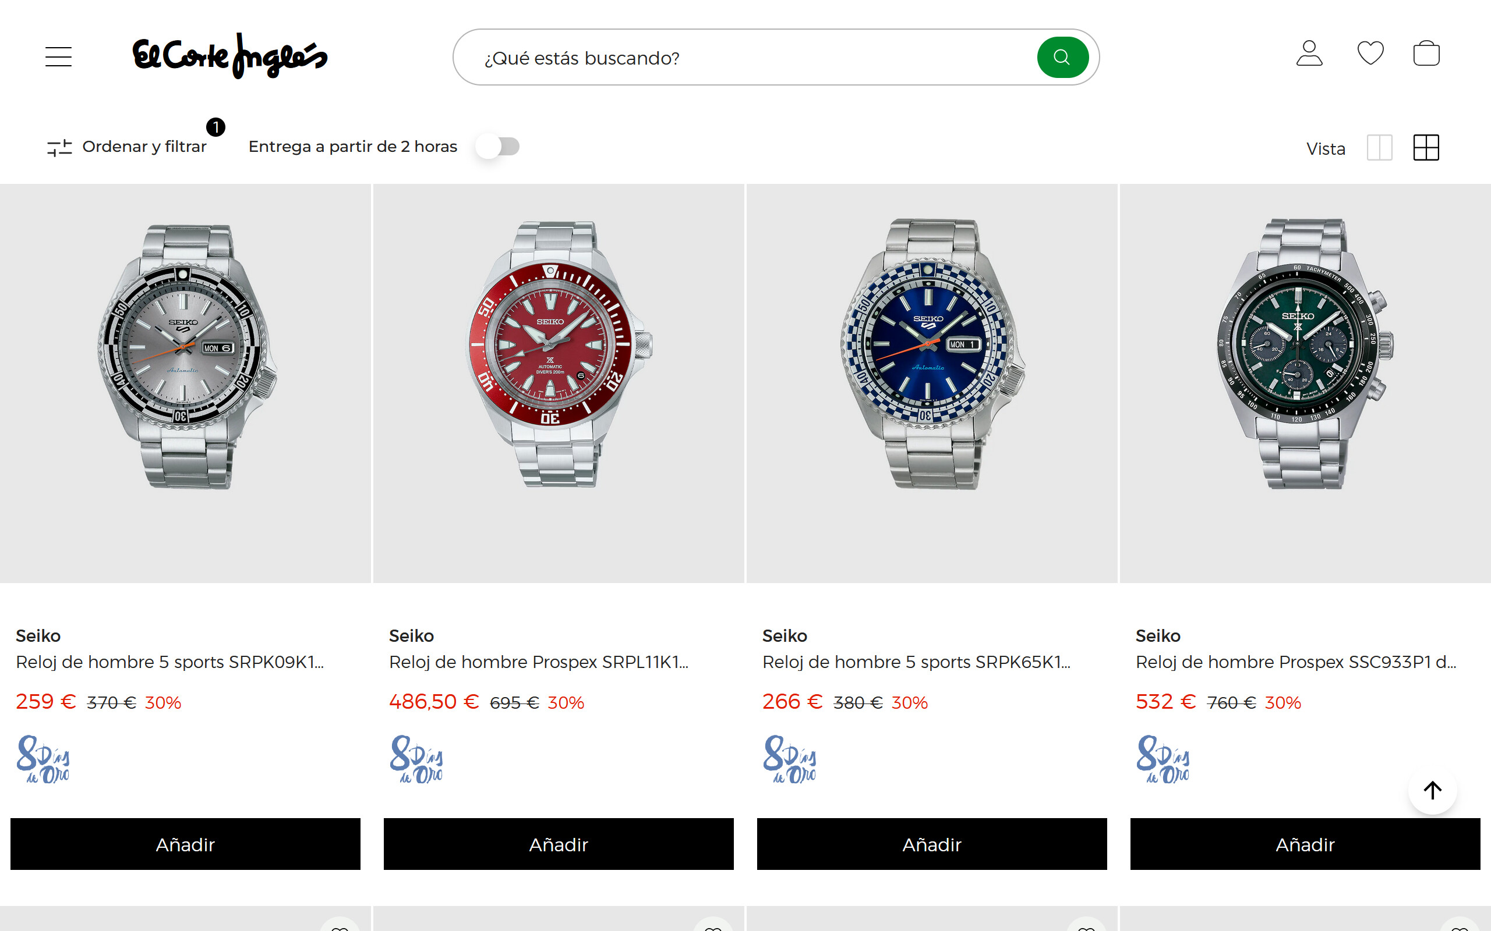Switch to four-column grid view
Viewport: 1491px width, 931px height.
point(1426,148)
